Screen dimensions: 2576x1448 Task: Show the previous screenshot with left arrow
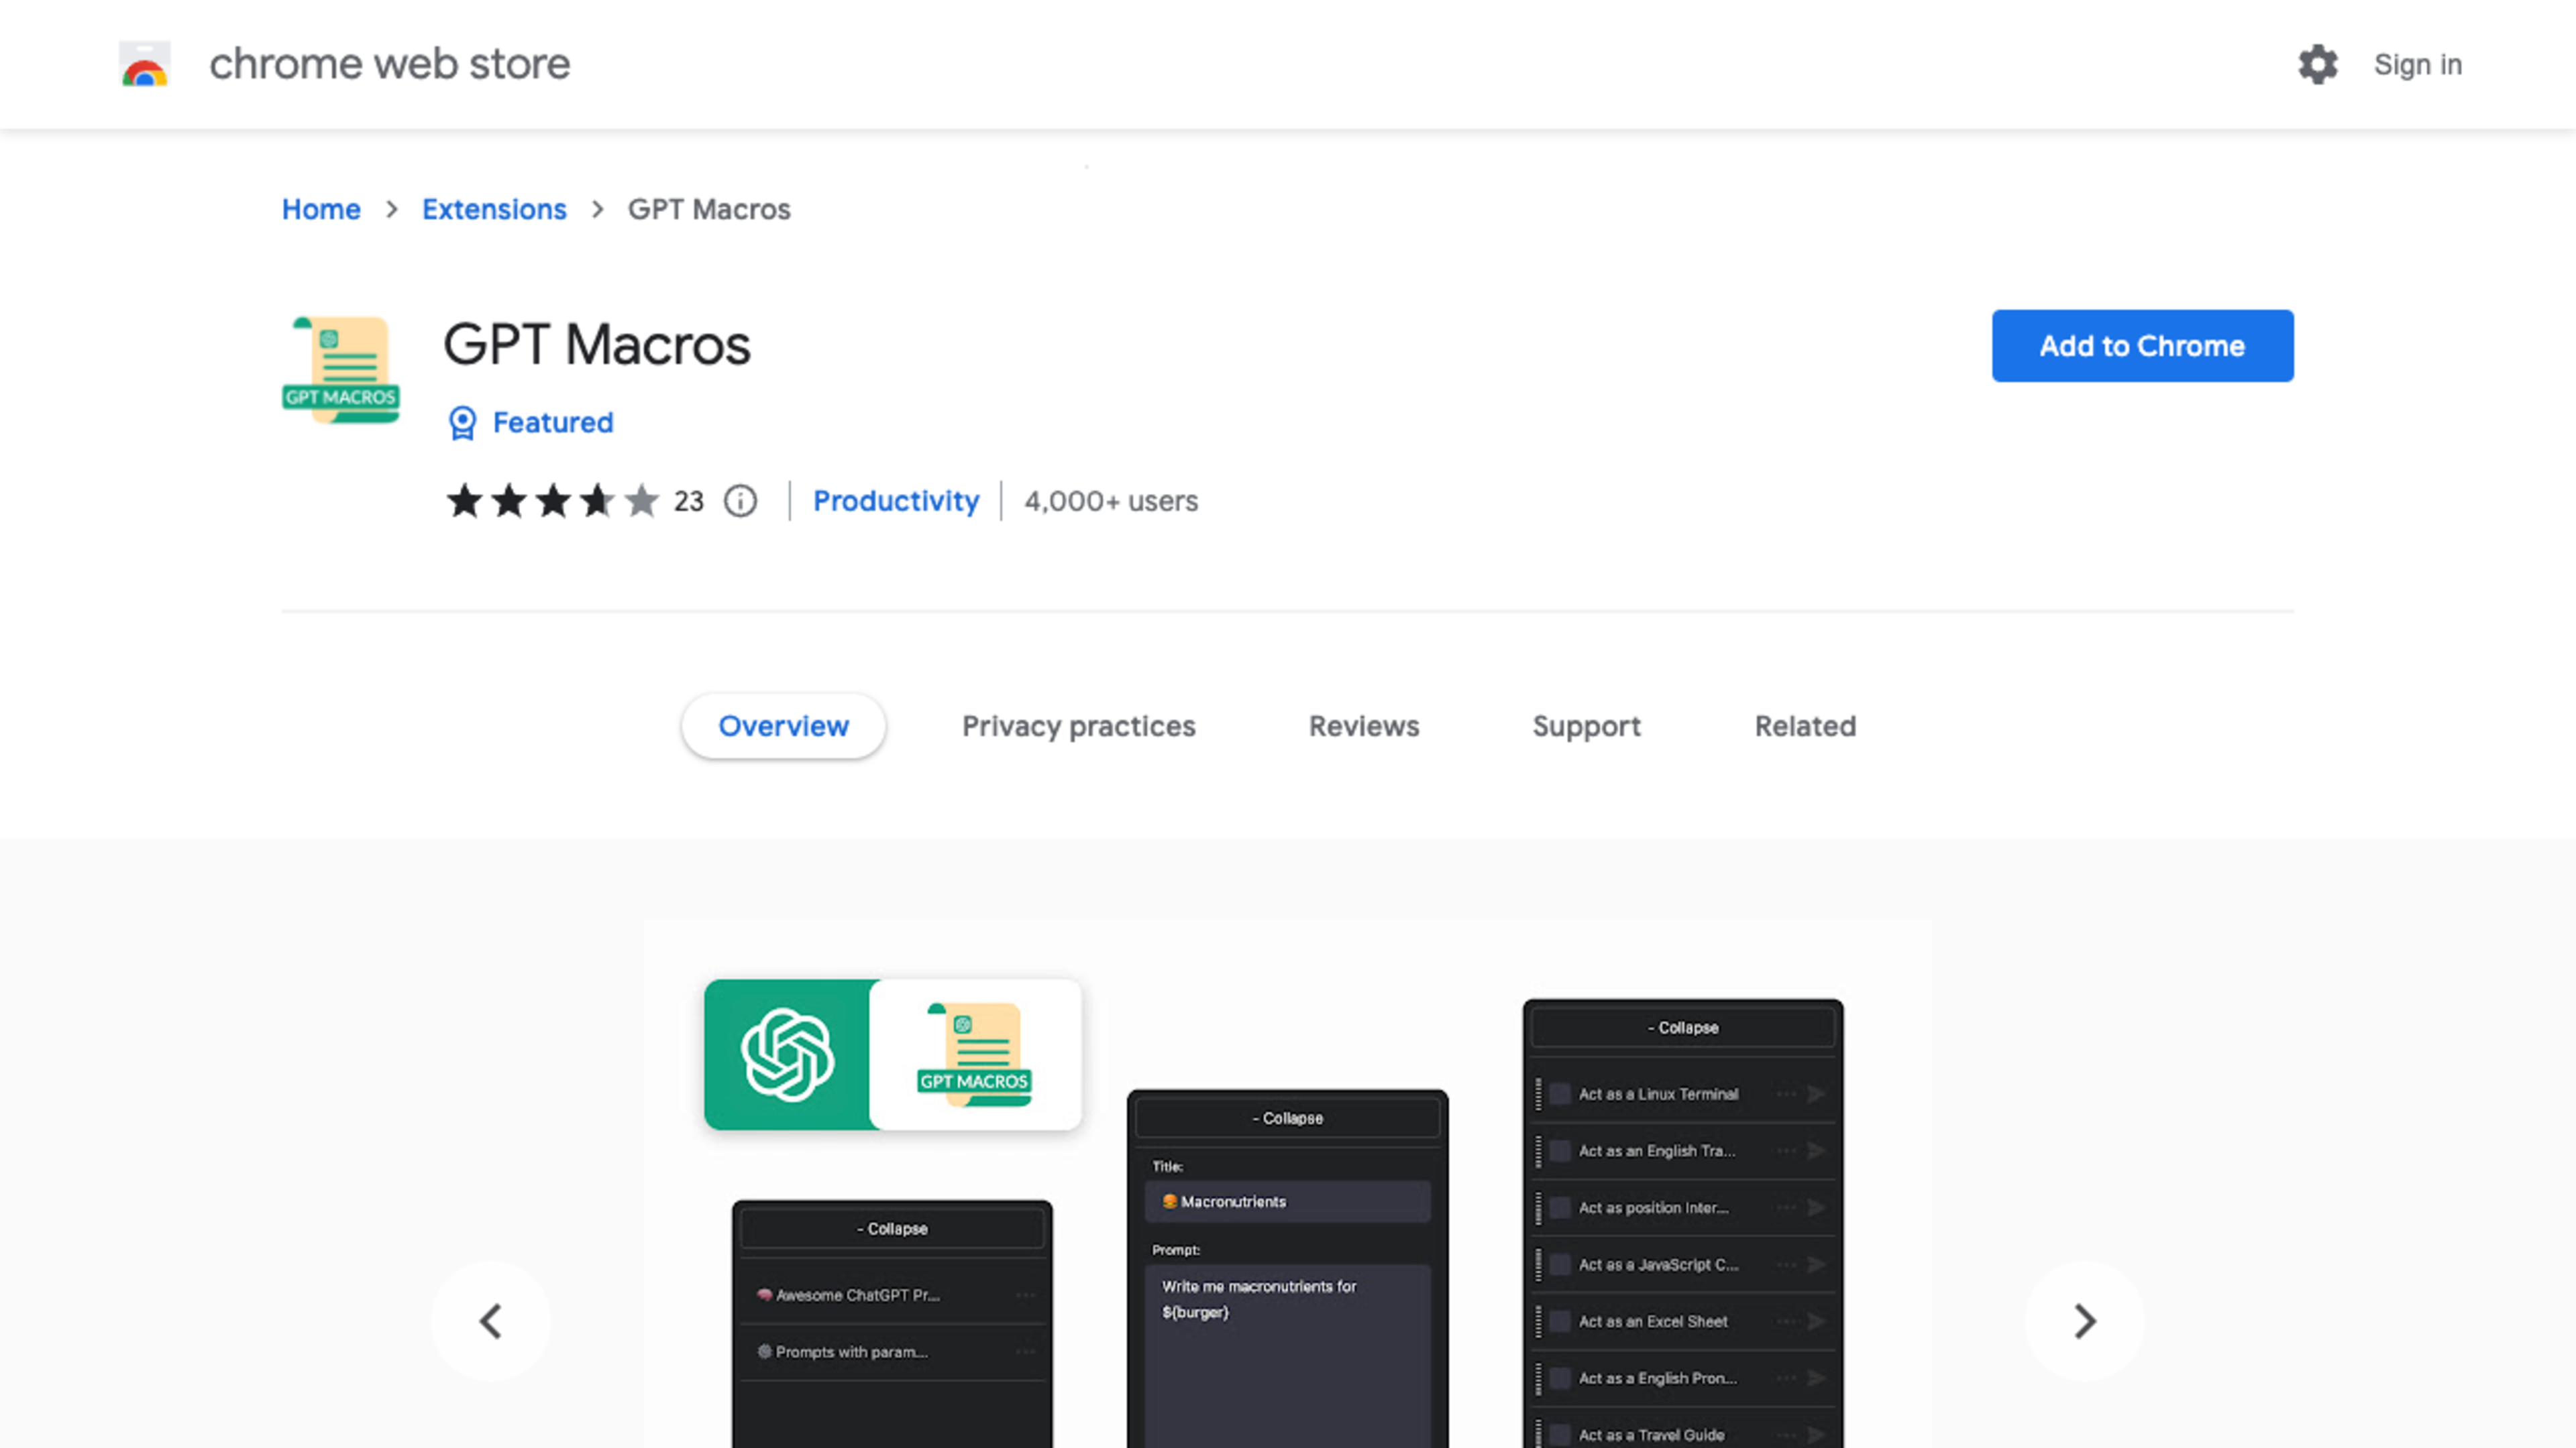tap(490, 1321)
